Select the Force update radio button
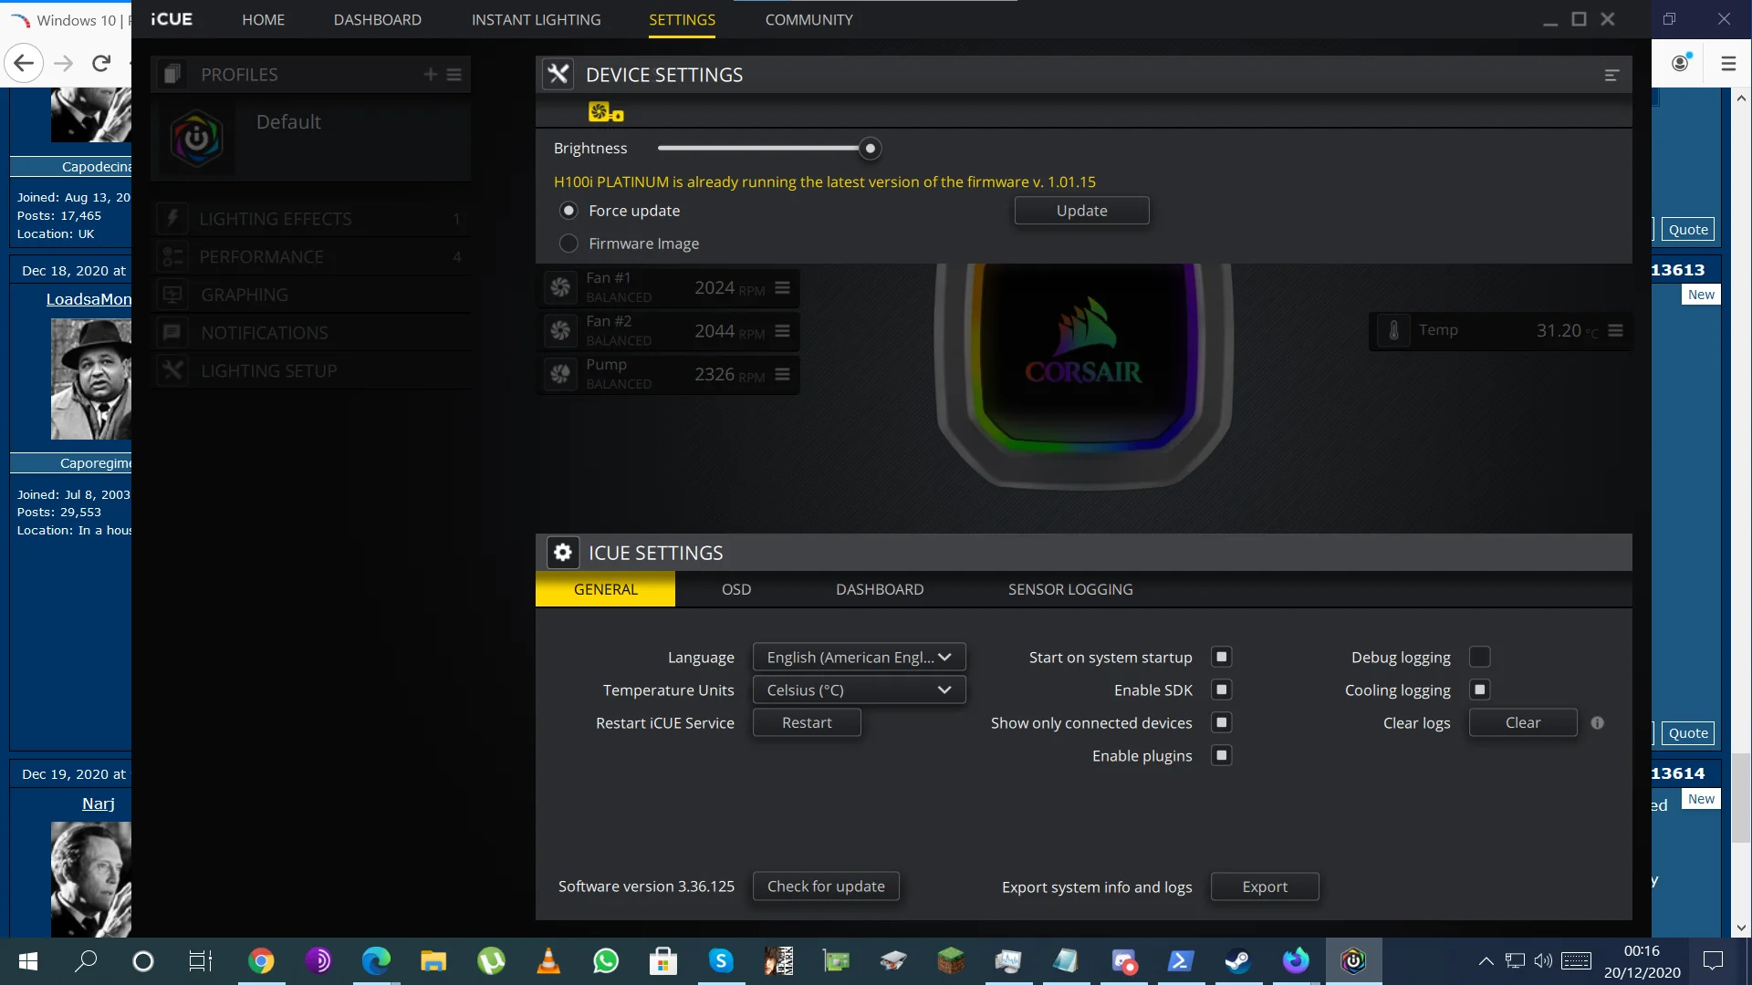Viewport: 1752px width, 985px height. [x=568, y=211]
